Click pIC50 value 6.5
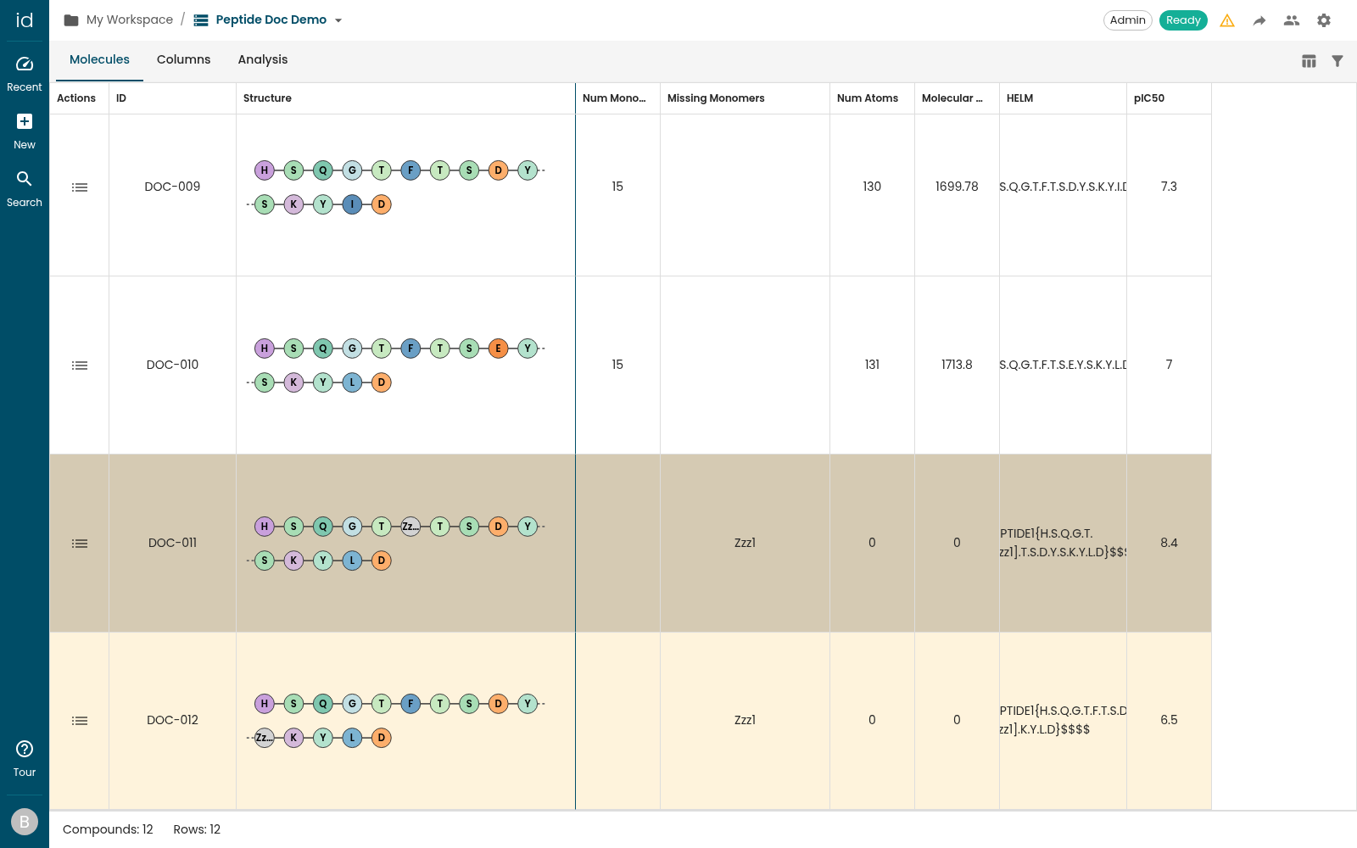Image resolution: width=1357 pixels, height=848 pixels. 1169,720
